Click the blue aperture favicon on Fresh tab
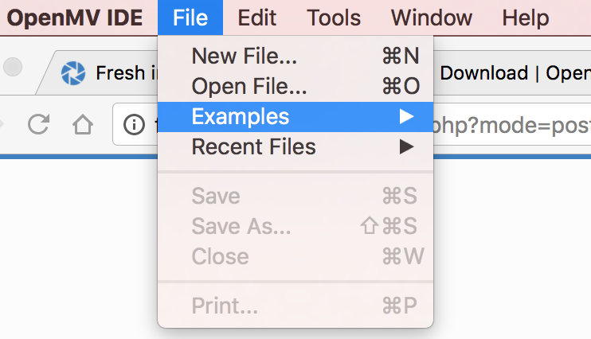 [x=73, y=73]
